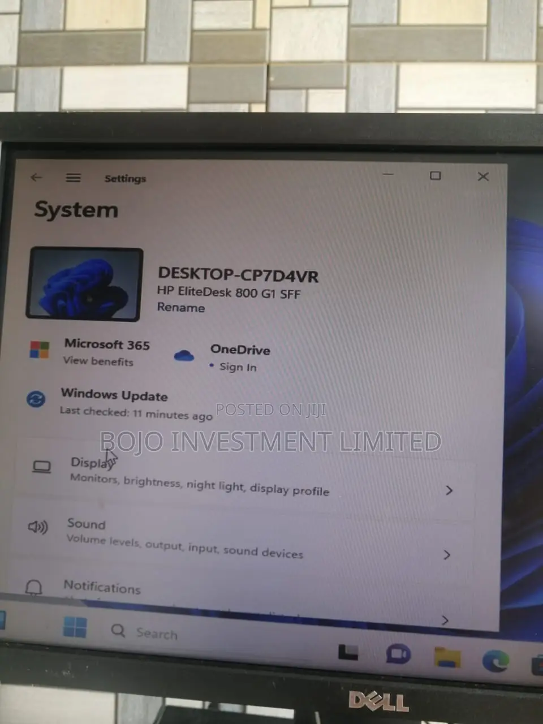The height and width of the screenshot is (724, 543).
Task: Minimize the Settings window
Action: 388,175
